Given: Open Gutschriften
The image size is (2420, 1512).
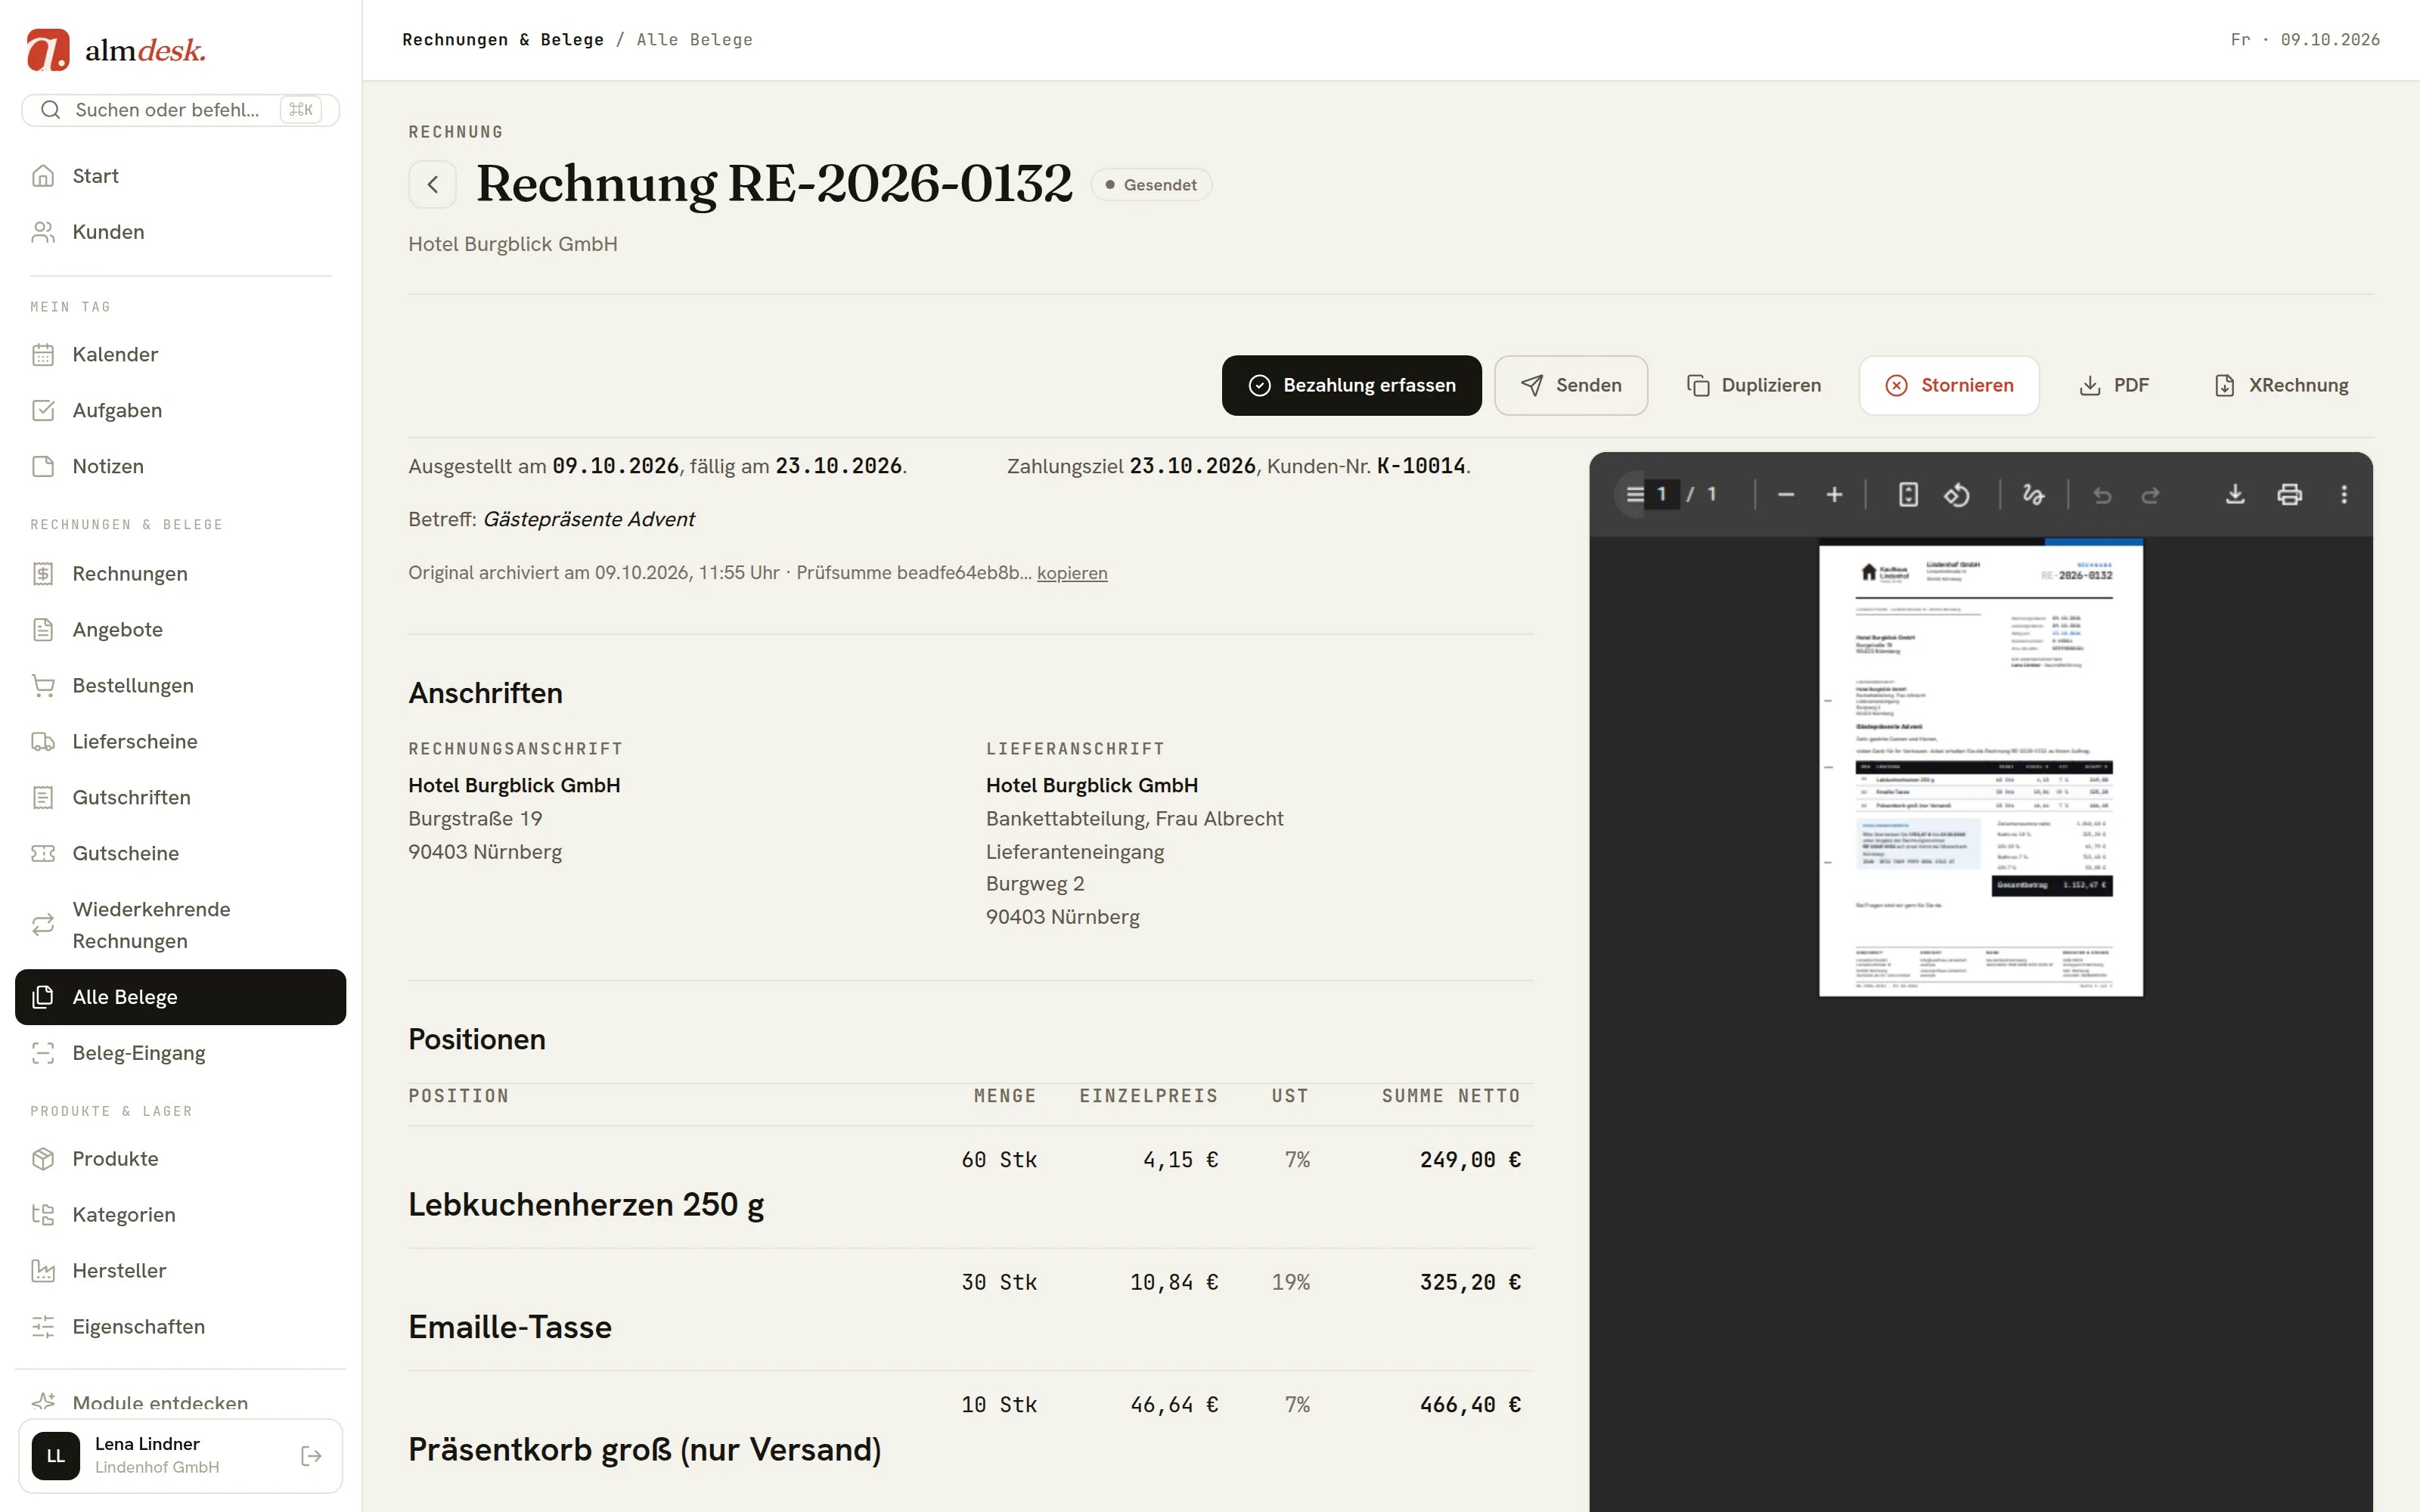Looking at the screenshot, I should (180, 797).
